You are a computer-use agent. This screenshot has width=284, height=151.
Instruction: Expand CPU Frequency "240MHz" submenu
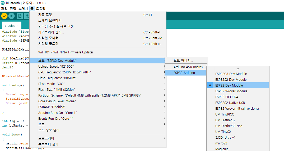(98, 72)
